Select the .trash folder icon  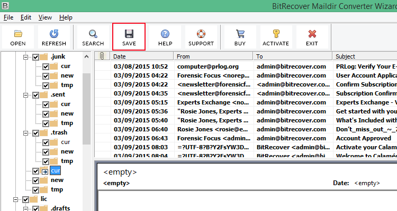[x=44, y=133]
